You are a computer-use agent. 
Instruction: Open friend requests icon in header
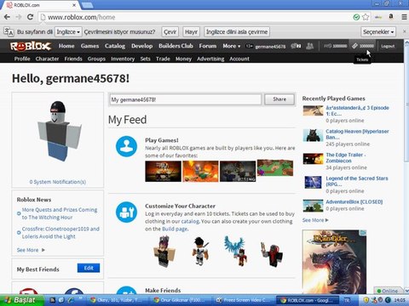pos(310,46)
